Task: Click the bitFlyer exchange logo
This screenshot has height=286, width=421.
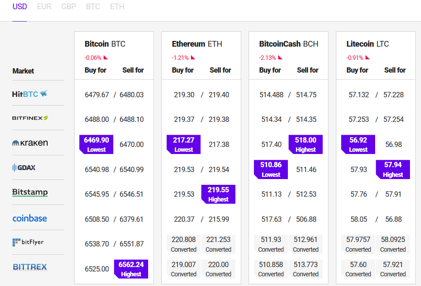Action: [28, 242]
